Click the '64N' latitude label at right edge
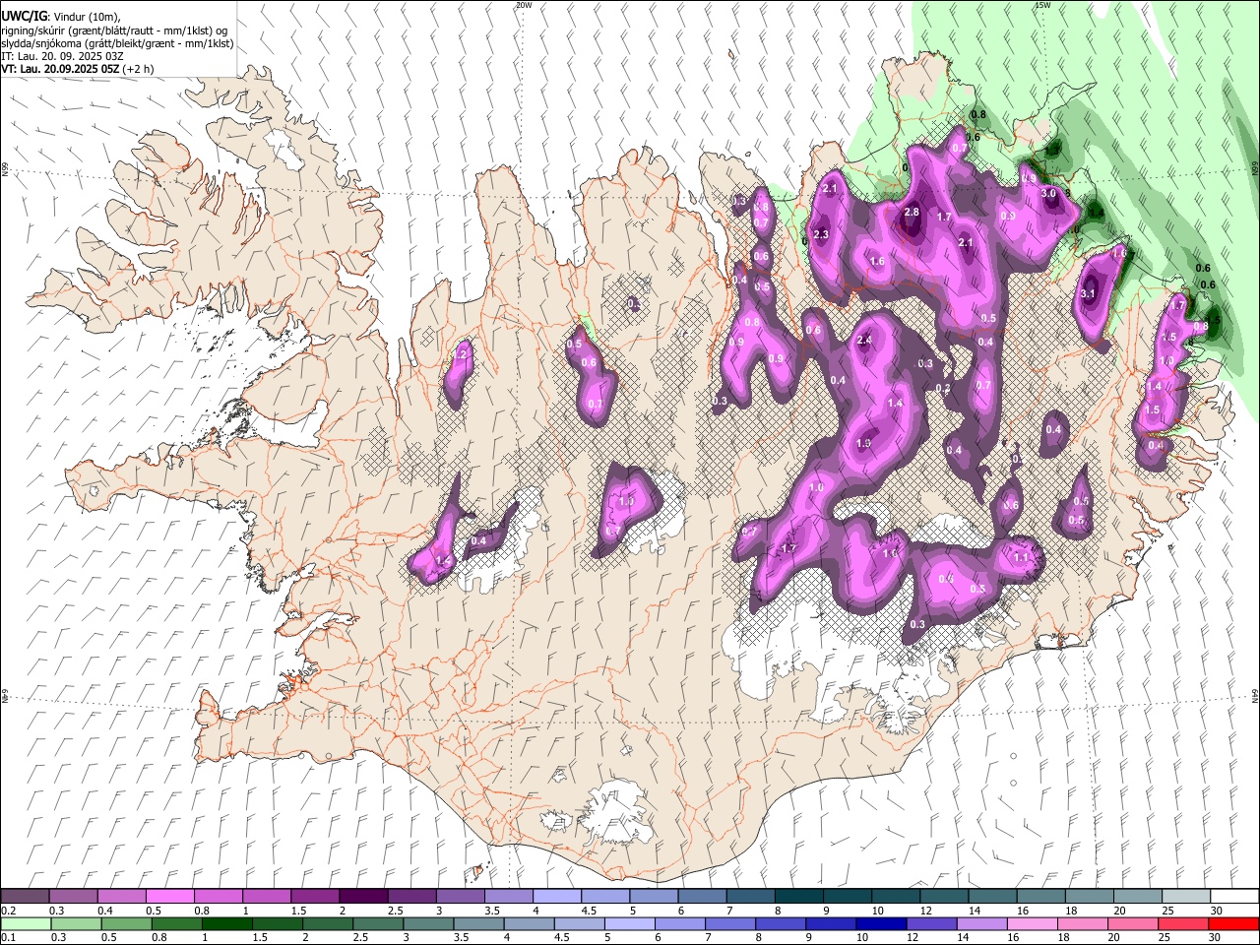The height and width of the screenshot is (945, 1260). click(1255, 695)
